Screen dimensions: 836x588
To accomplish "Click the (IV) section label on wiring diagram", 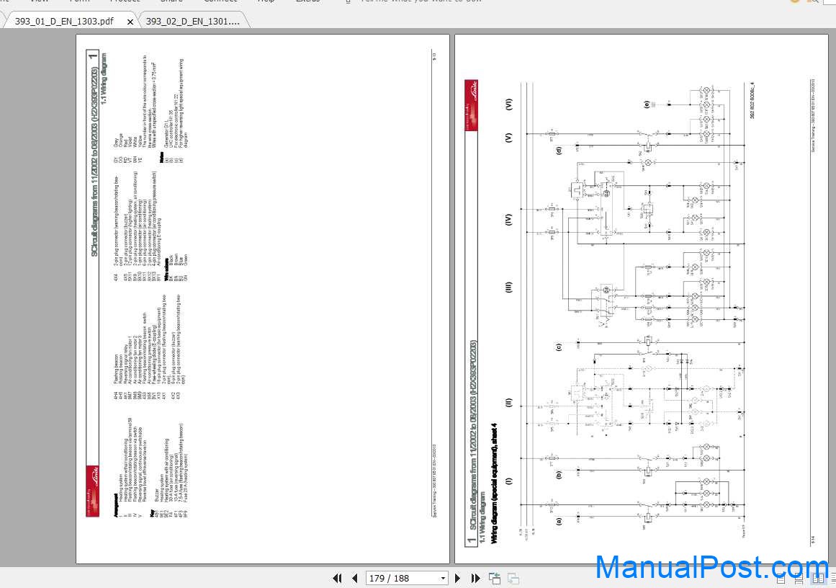I will [x=508, y=220].
